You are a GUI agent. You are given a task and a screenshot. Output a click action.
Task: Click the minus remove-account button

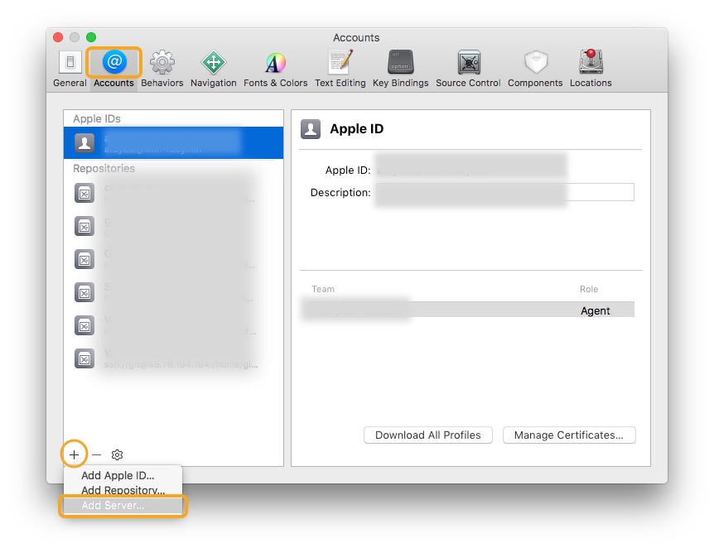click(96, 454)
